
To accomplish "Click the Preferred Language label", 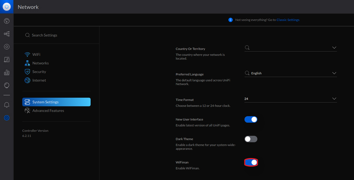I will tap(190, 74).
